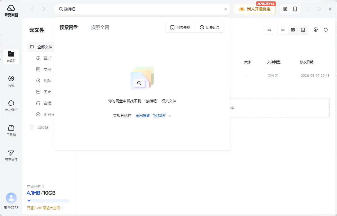Refresh the file list
337x216 pixels.
pos(326,30)
